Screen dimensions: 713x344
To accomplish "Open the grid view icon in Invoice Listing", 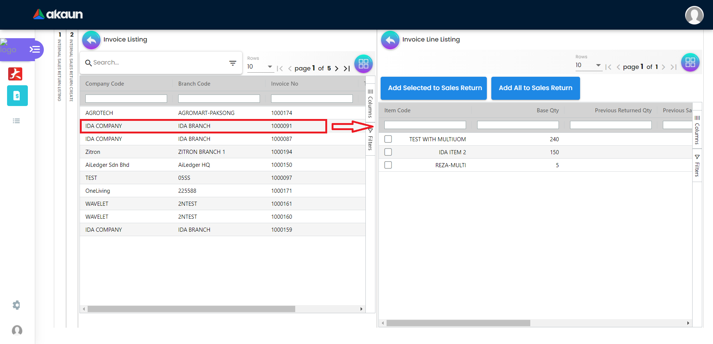I will [363, 64].
